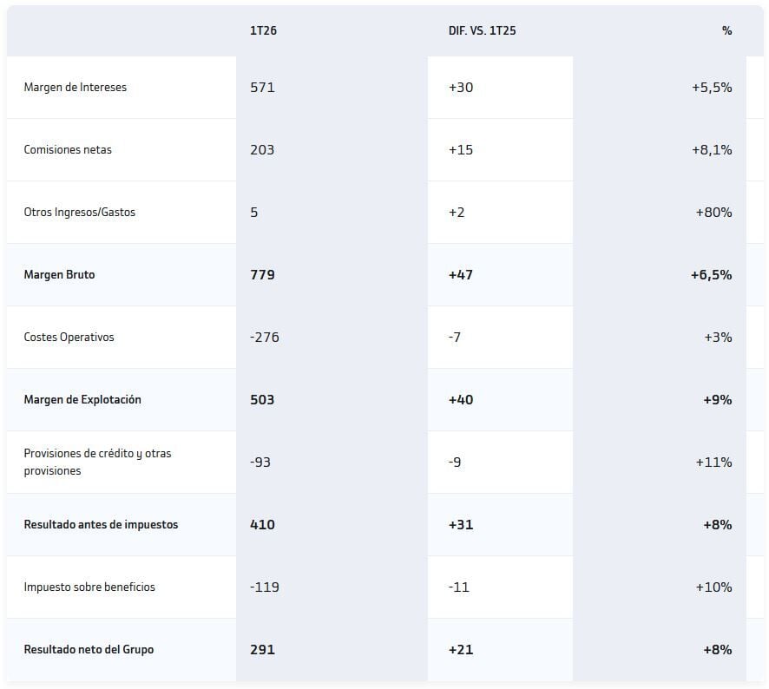Select the +40 Margen de Explotación difference
The height and width of the screenshot is (689, 769).
[461, 400]
